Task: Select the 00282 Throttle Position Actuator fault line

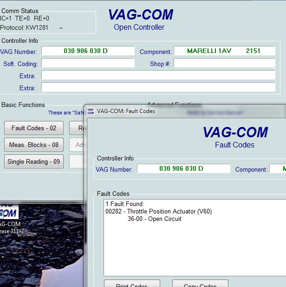Action: click(x=159, y=211)
